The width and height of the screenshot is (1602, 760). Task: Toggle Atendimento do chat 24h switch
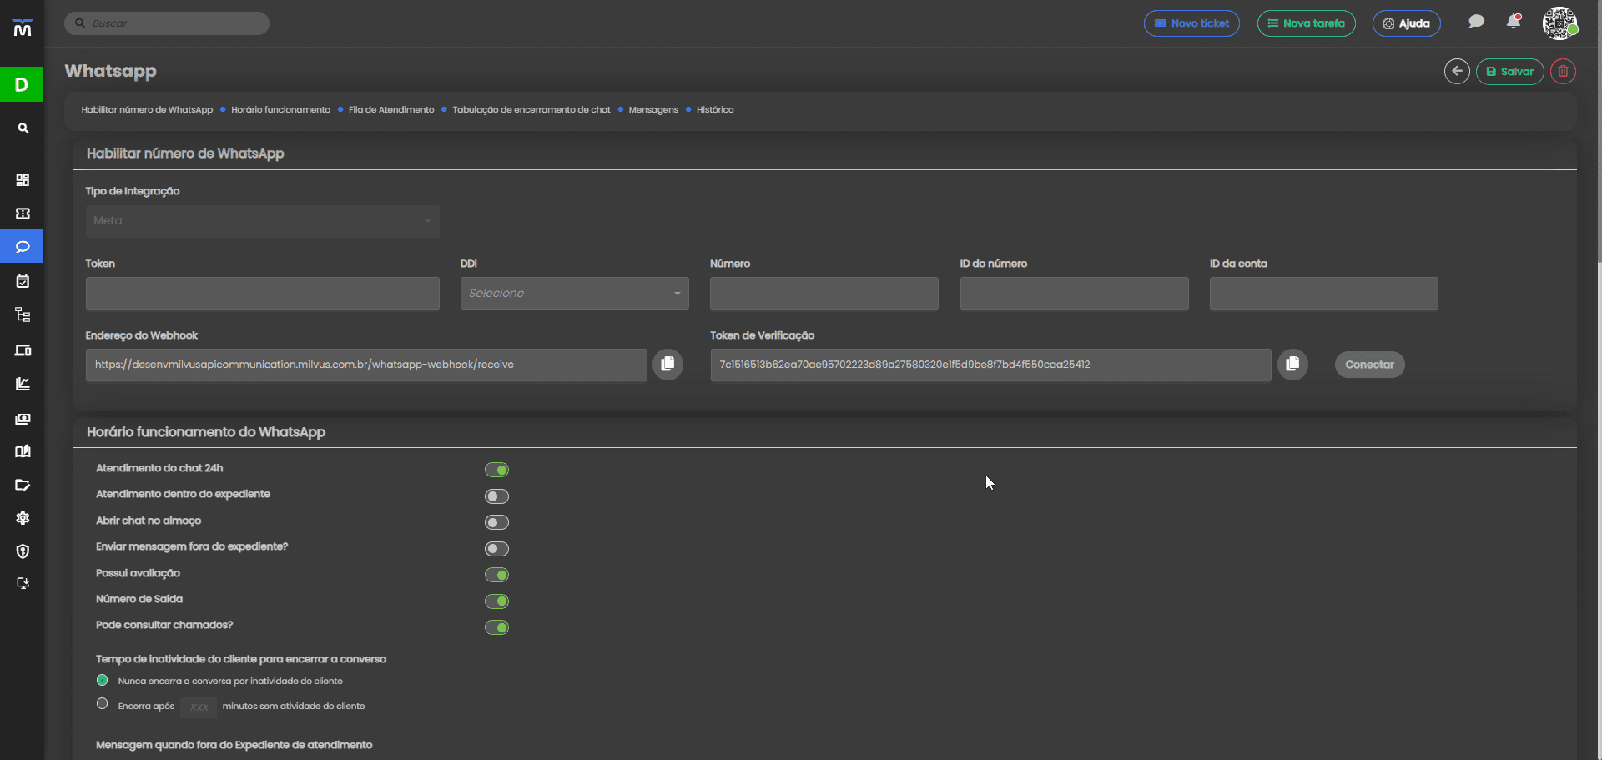[496, 470]
